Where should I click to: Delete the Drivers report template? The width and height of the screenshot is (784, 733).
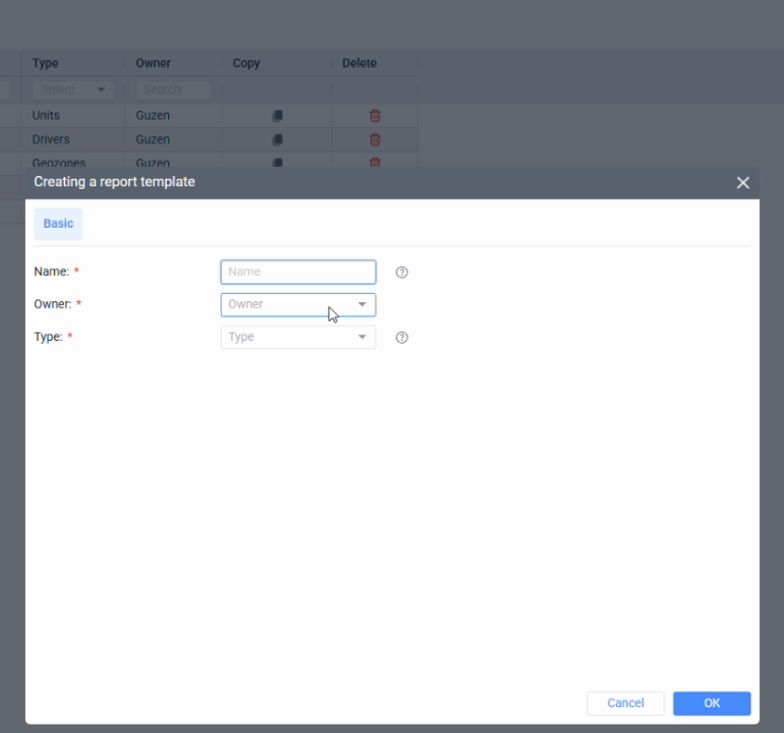point(375,140)
